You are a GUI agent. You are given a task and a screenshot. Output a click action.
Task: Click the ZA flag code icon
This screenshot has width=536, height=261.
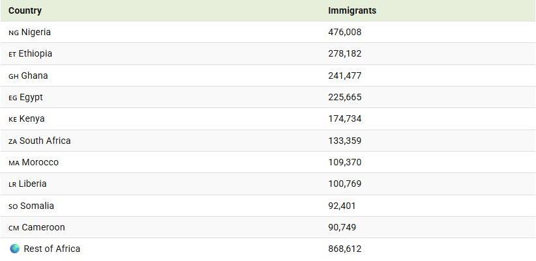[x=13, y=141]
